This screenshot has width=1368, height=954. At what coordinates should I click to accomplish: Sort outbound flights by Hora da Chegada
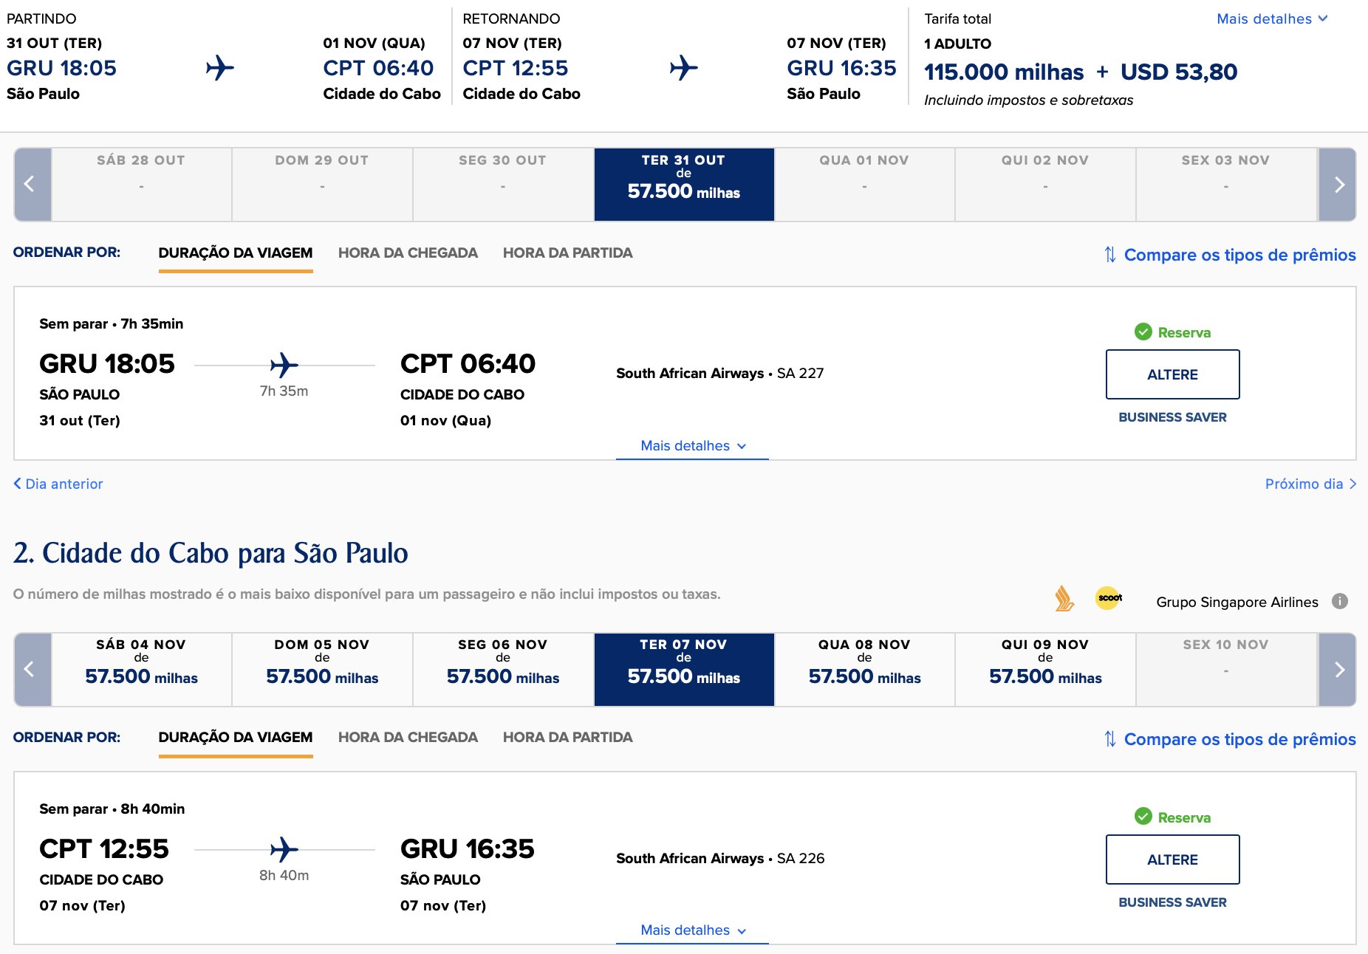click(408, 253)
